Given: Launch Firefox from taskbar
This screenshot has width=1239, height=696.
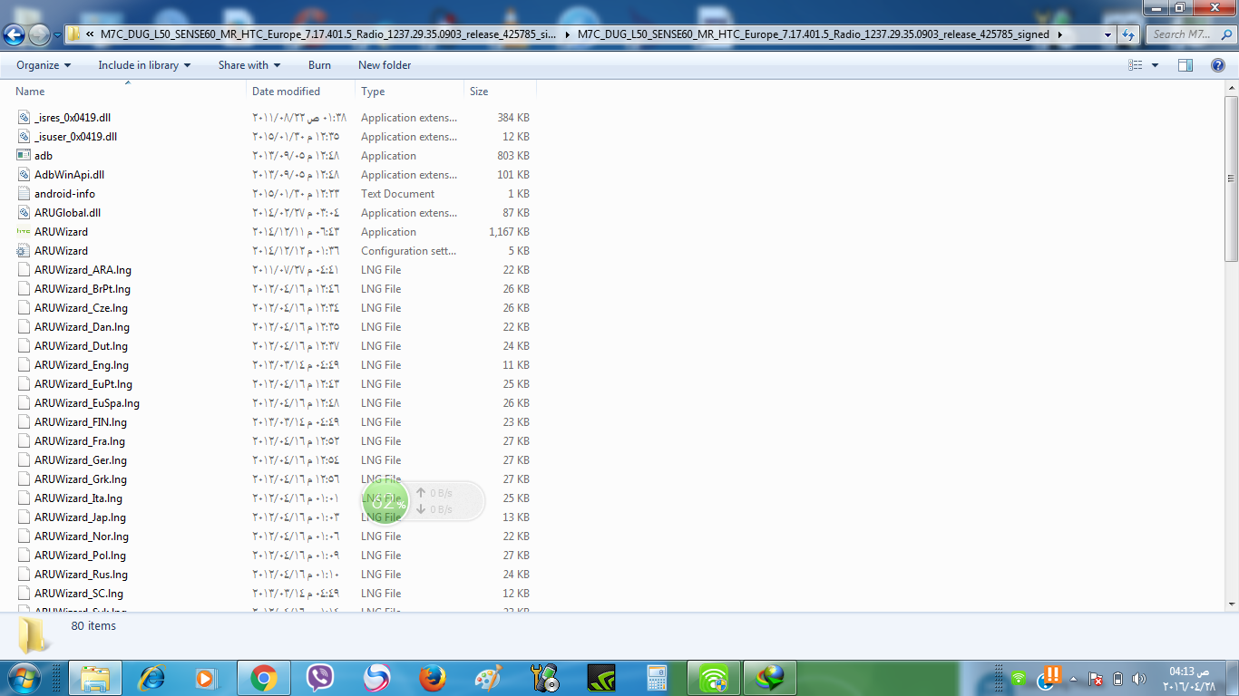Looking at the screenshot, I should pos(433,678).
